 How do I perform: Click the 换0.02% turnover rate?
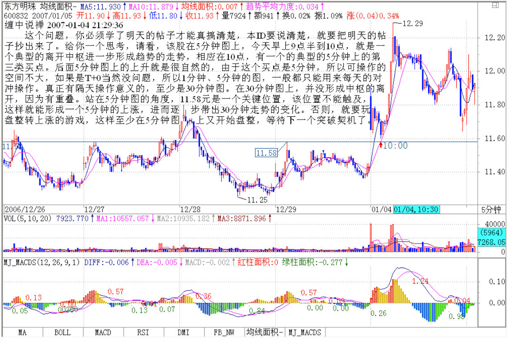click(296, 15)
